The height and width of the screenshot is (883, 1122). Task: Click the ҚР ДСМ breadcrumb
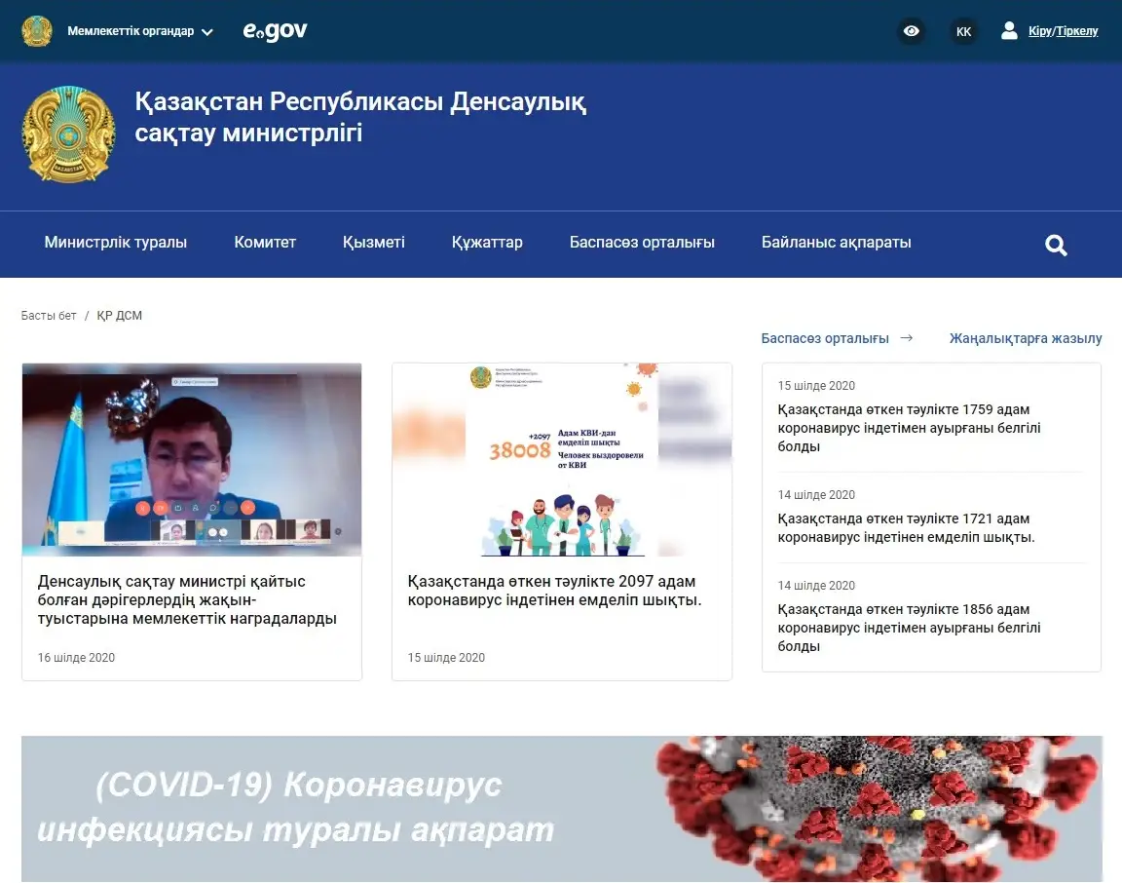(120, 316)
